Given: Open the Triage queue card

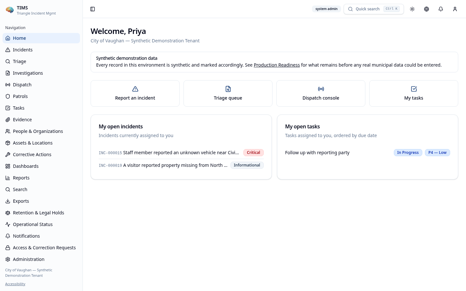Looking at the screenshot, I should (x=228, y=93).
